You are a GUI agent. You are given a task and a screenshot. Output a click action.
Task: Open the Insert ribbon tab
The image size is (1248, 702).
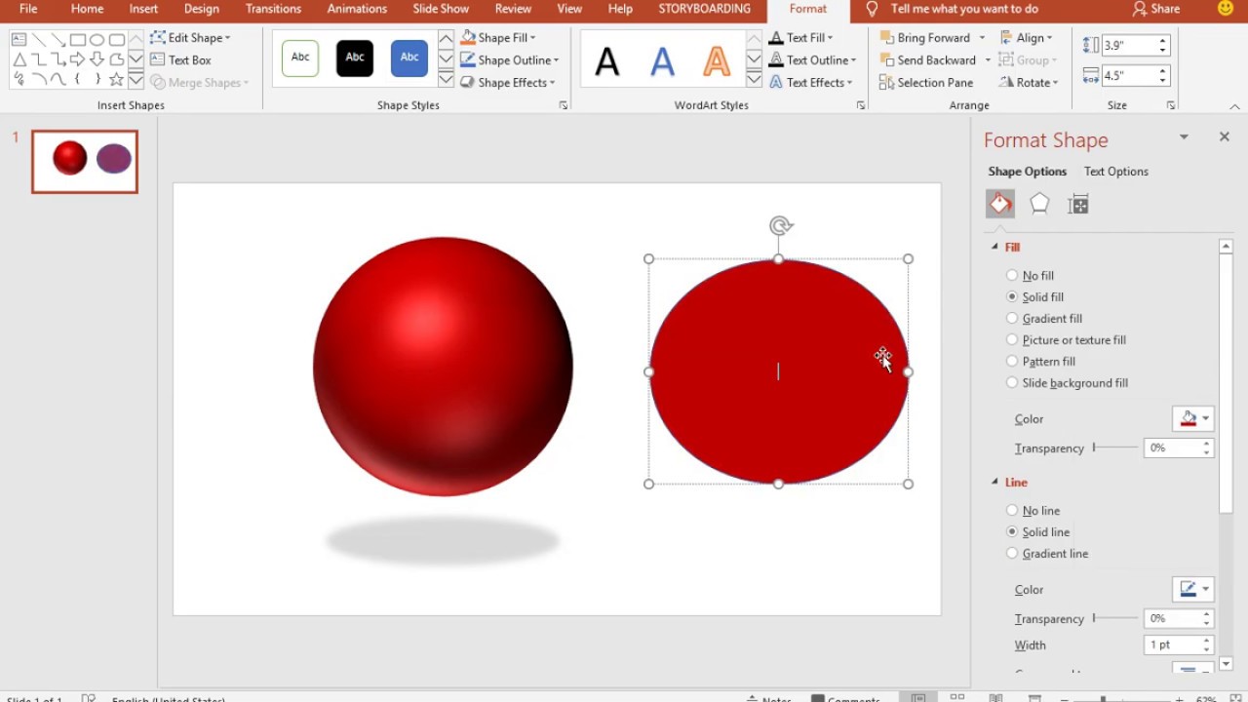click(x=143, y=9)
